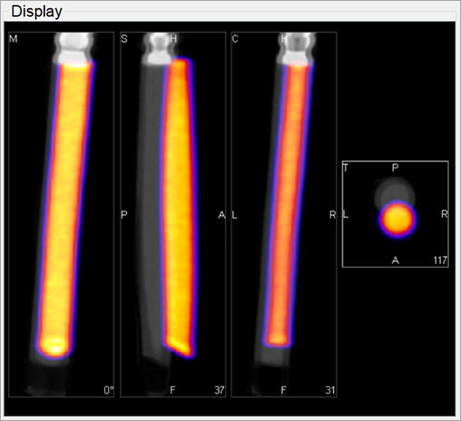461x421 pixels.
Task: Click the A anterior marker in sagittal view
Action: click(221, 215)
